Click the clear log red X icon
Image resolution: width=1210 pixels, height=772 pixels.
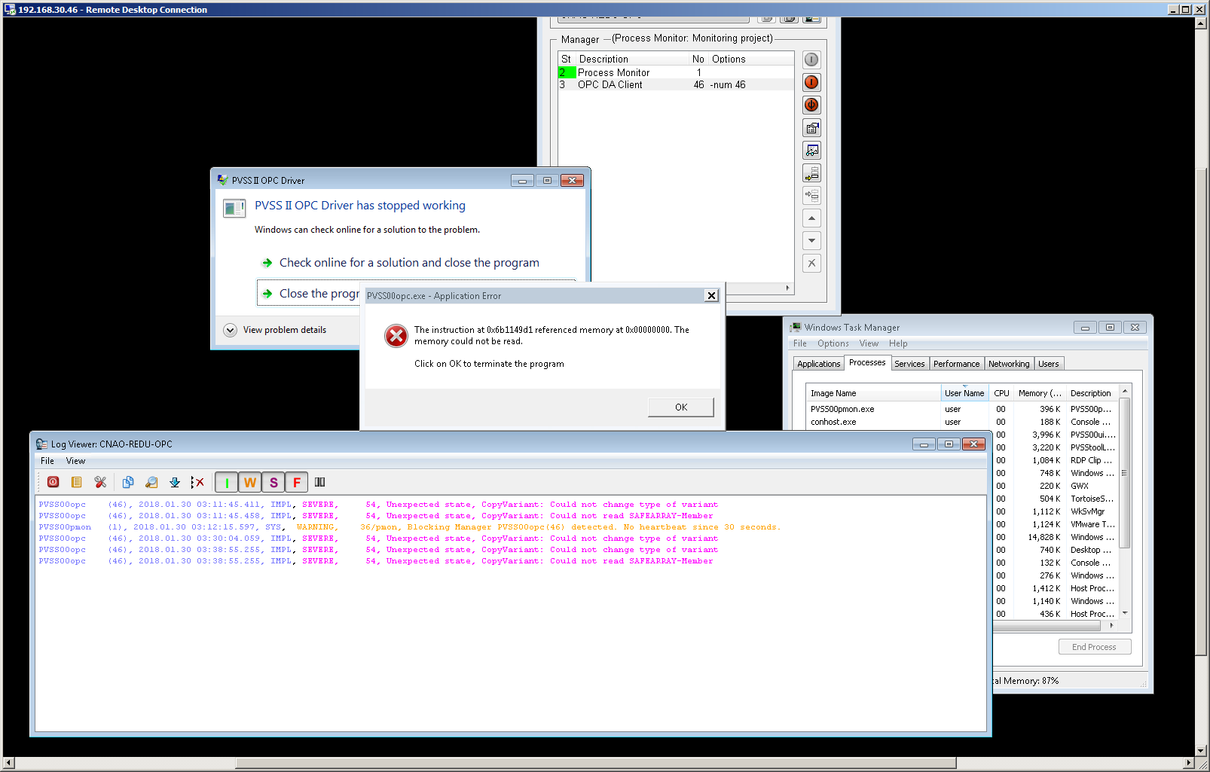click(x=197, y=482)
